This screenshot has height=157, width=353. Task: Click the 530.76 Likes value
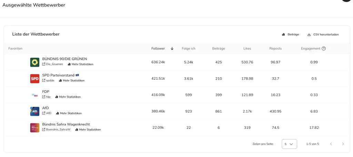(x=247, y=62)
